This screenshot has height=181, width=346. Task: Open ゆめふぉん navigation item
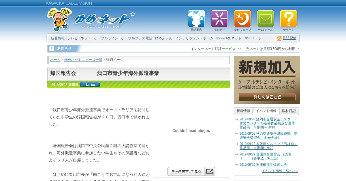click(164, 38)
